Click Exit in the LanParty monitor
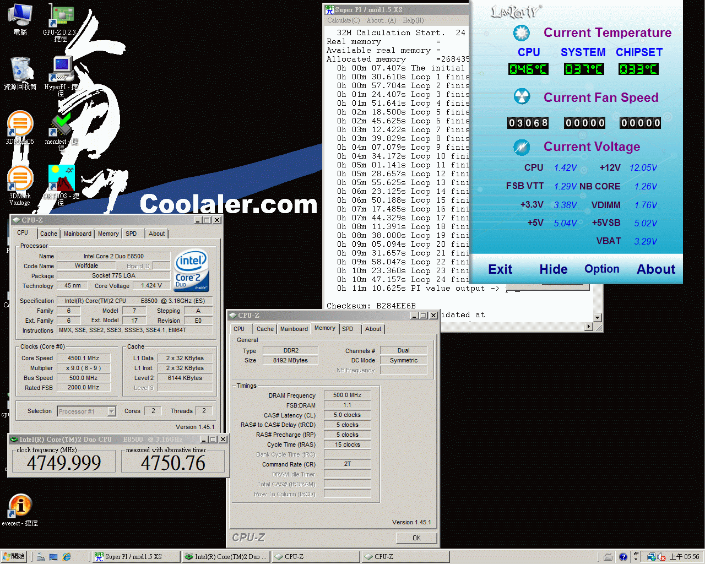 click(x=500, y=269)
